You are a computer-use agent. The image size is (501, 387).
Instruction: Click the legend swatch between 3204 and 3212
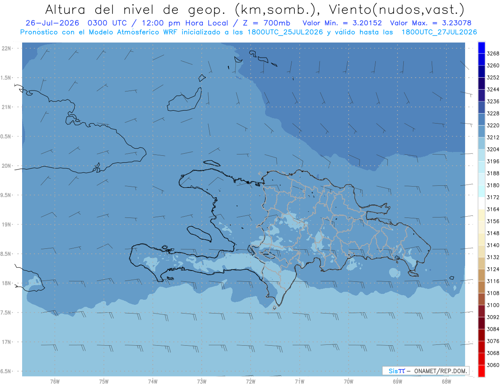point(481,143)
